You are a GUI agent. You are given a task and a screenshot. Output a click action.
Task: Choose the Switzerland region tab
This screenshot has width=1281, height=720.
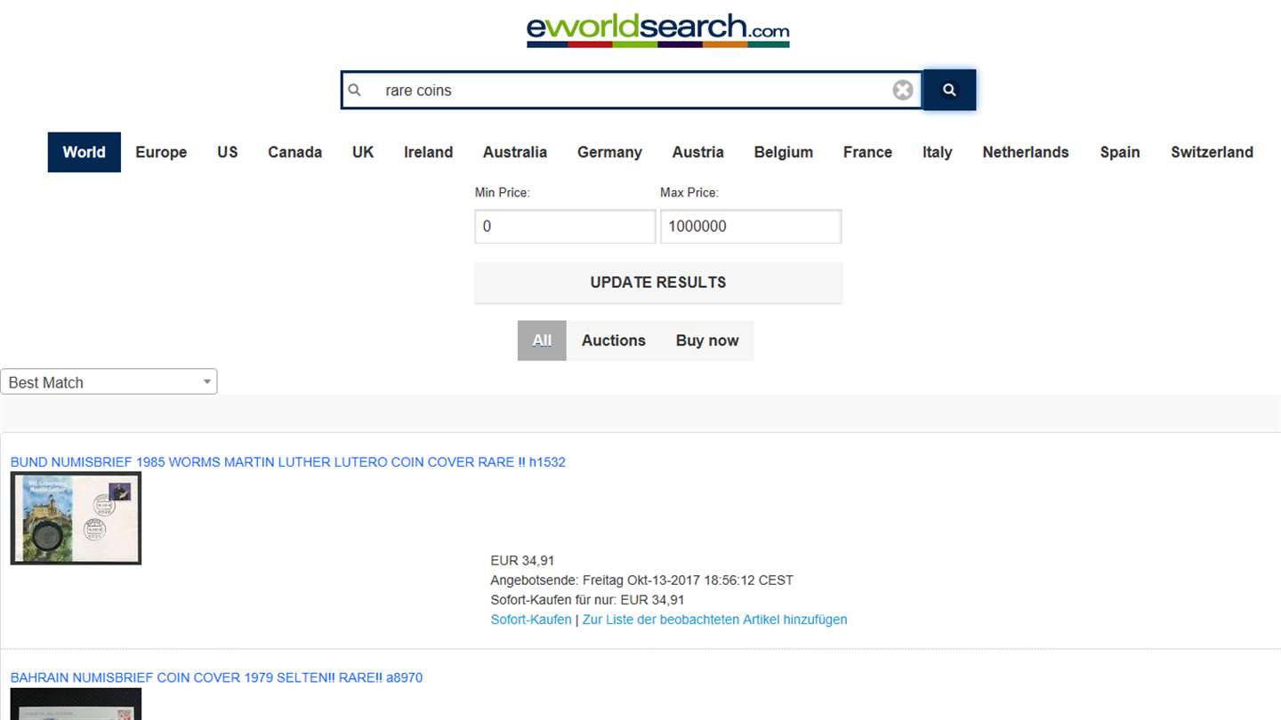point(1212,152)
